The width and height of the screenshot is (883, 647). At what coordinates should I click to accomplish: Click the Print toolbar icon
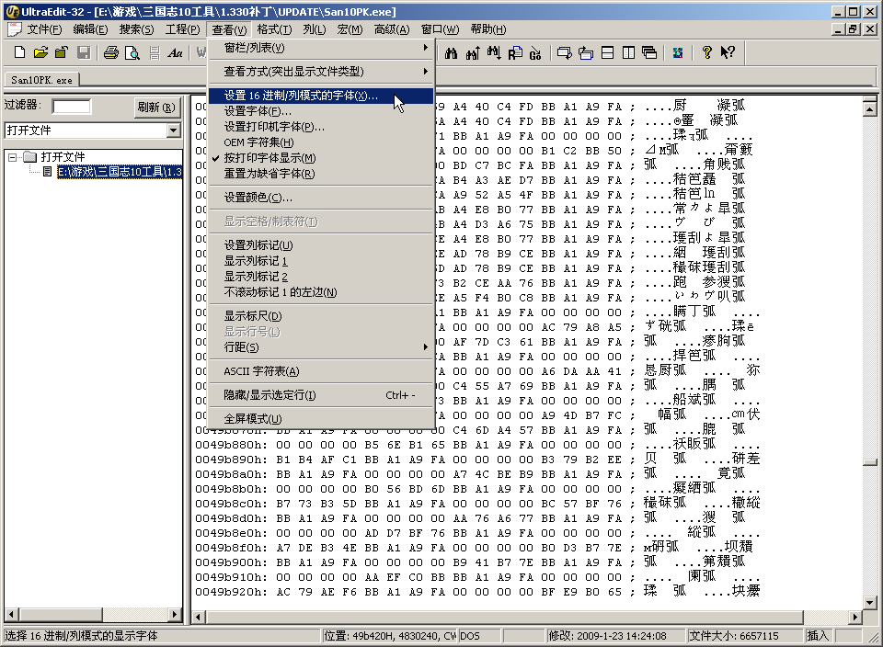pyautogui.click(x=111, y=53)
